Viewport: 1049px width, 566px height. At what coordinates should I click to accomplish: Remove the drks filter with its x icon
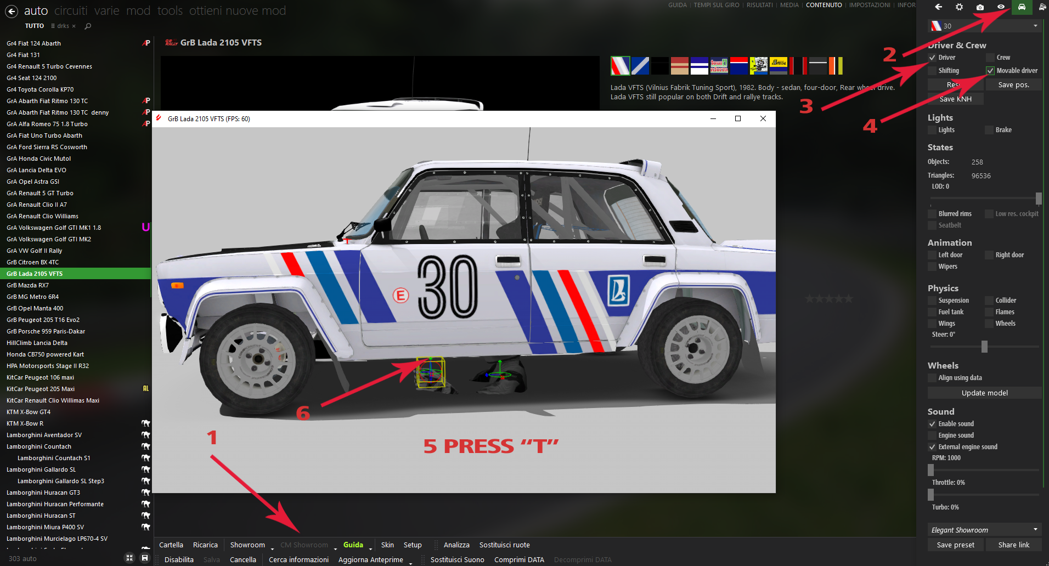74,26
